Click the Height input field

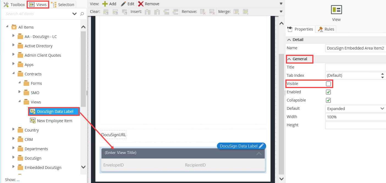[x=355, y=125]
